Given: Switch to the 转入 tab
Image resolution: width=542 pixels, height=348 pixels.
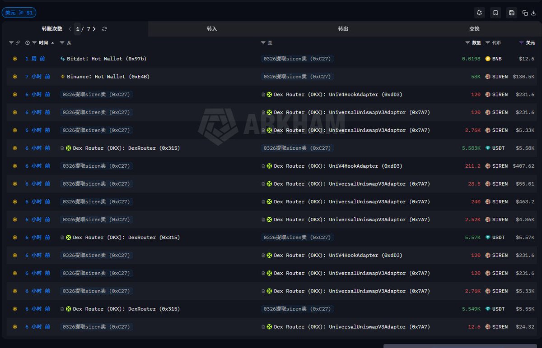Looking at the screenshot, I should click(x=212, y=29).
